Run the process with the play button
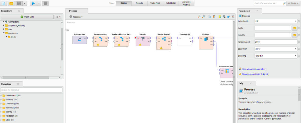301x123 pixels. 33,3
